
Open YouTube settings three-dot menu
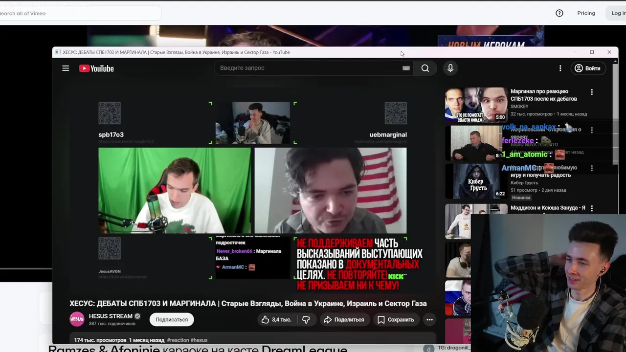point(560,68)
